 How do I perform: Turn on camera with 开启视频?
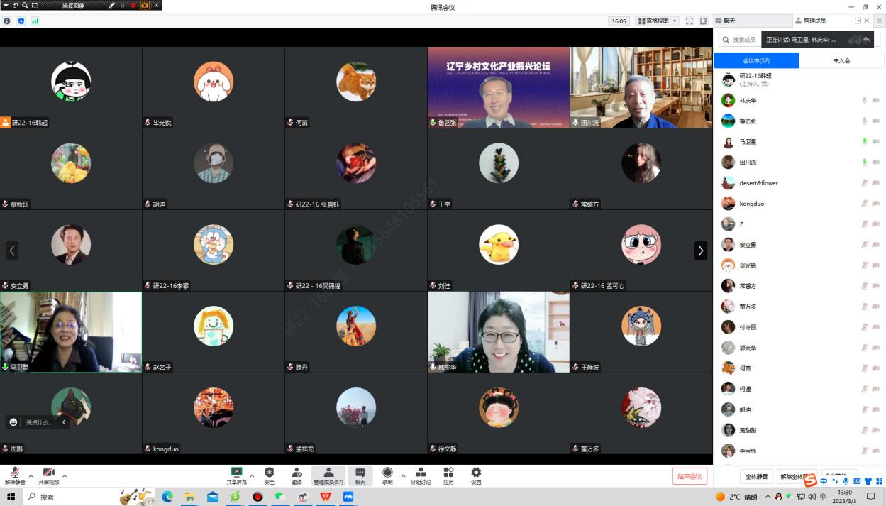(x=48, y=475)
